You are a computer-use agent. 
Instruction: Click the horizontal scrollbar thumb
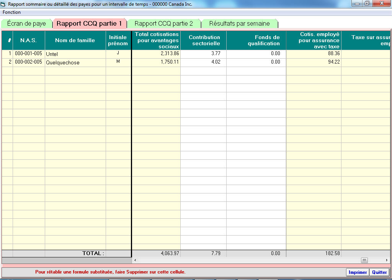(x=364, y=260)
